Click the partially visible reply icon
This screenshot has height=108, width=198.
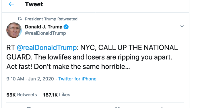(29, 107)
